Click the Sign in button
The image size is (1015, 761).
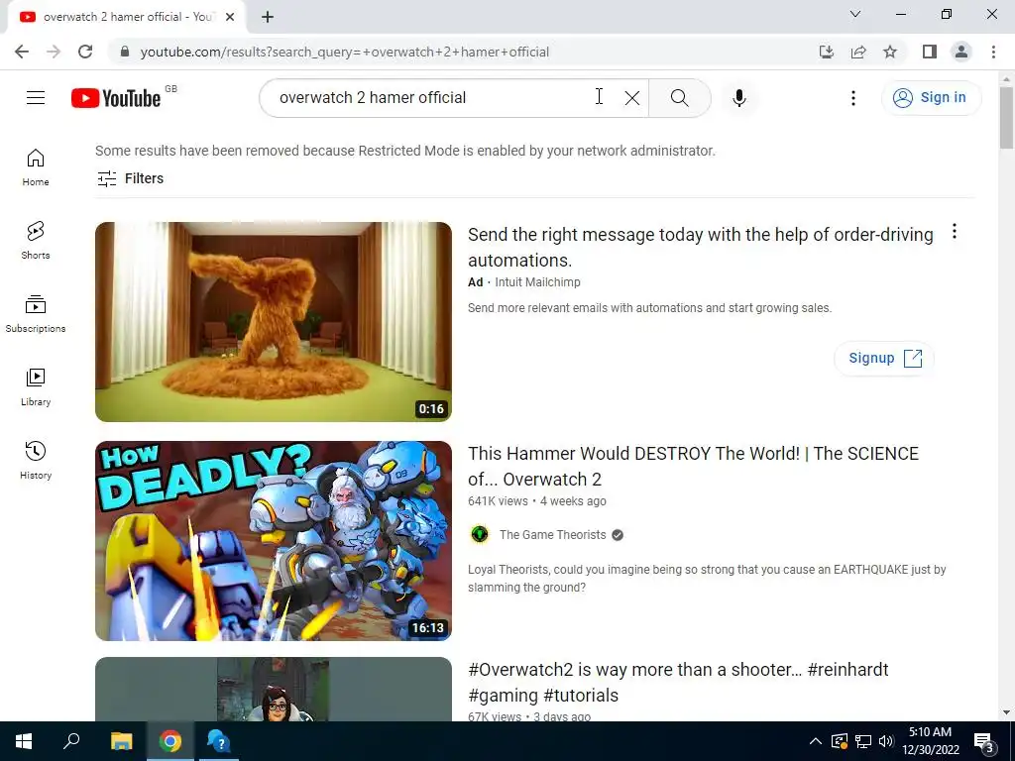click(932, 98)
